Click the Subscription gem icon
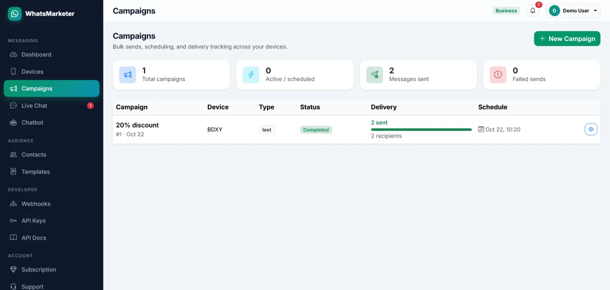 coord(13,270)
